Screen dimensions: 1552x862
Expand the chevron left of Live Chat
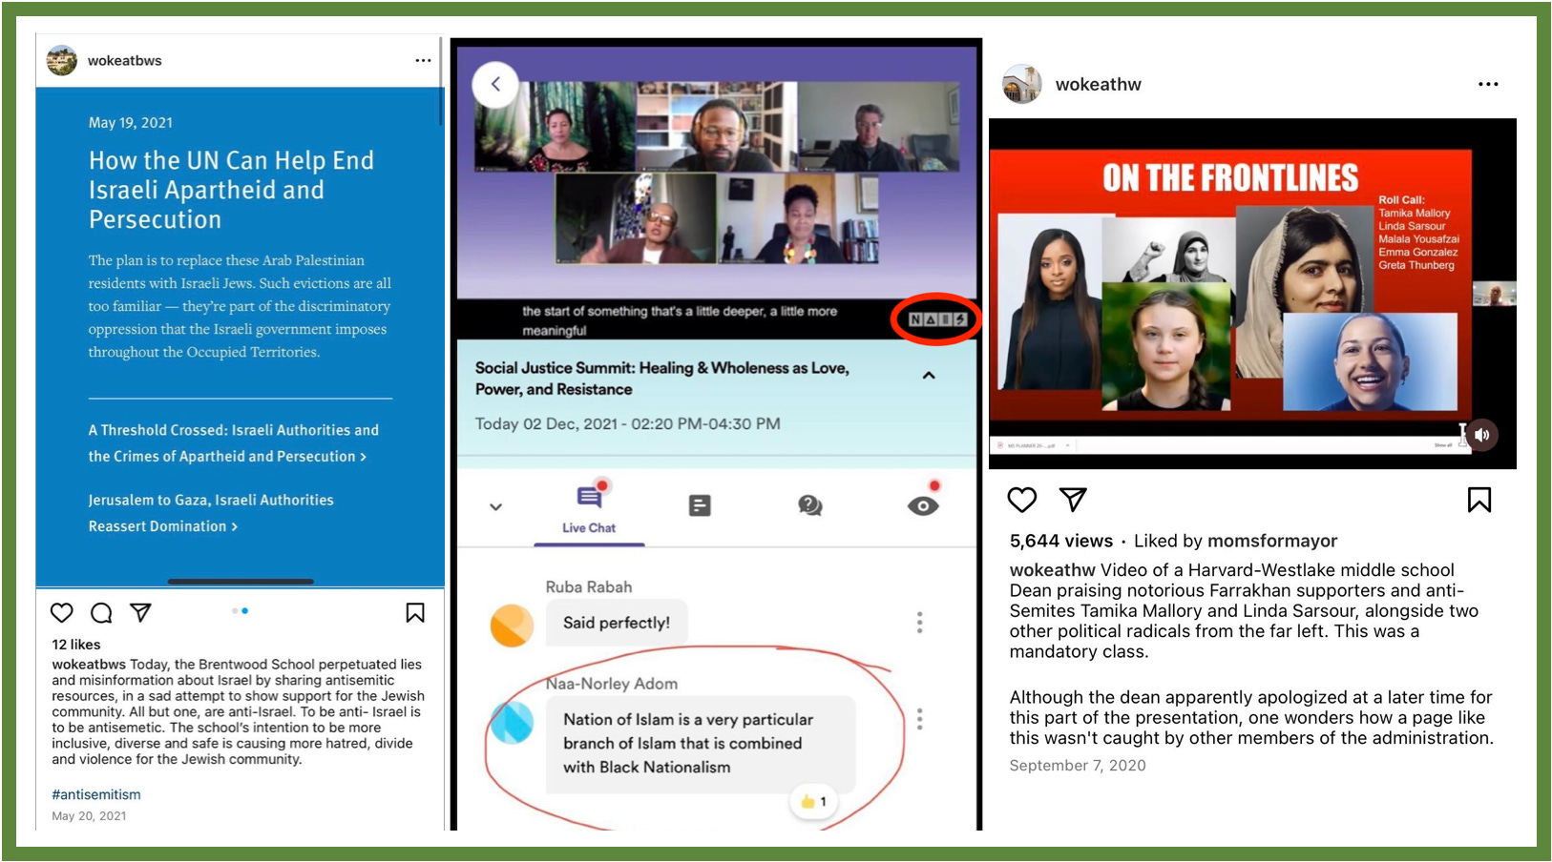point(495,507)
